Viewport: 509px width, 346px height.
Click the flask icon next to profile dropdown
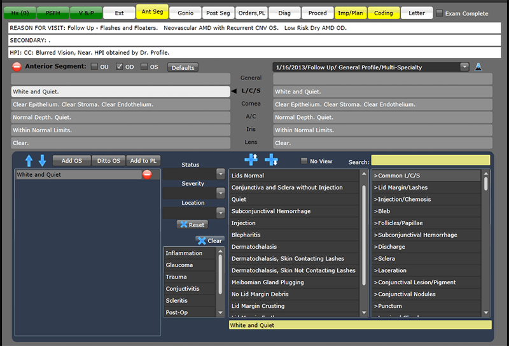[478, 67]
